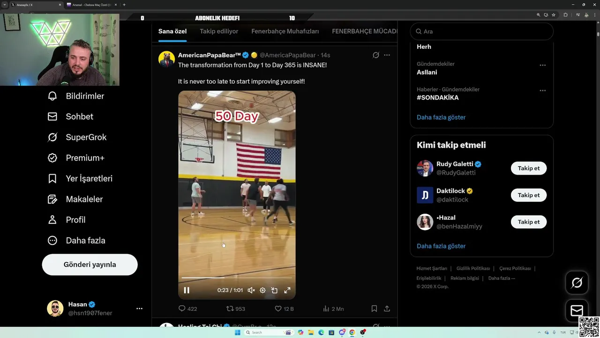Screen dimensions: 600x338
Task: Seek on the video progress bar
Action: point(237,278)
